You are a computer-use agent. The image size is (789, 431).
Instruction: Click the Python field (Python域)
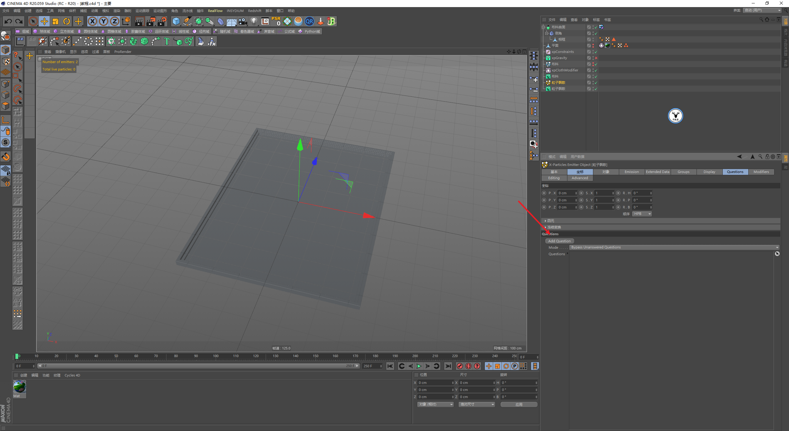(x=309, y=31)
